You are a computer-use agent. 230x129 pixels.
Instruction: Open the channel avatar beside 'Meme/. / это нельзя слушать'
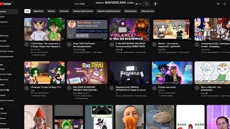coord(154,44)
